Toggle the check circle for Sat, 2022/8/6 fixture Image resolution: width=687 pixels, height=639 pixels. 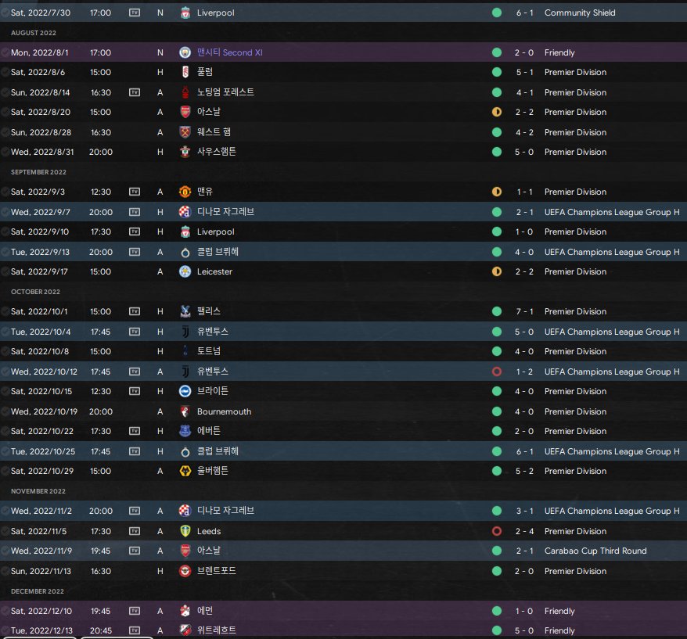click(x=5, y=72)
